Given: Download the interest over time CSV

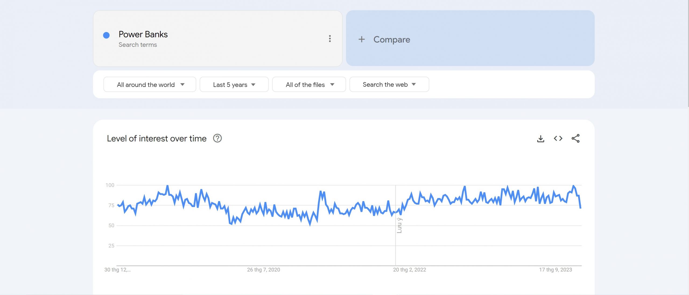Looking at the screenshot, I should tap(540, 139).
